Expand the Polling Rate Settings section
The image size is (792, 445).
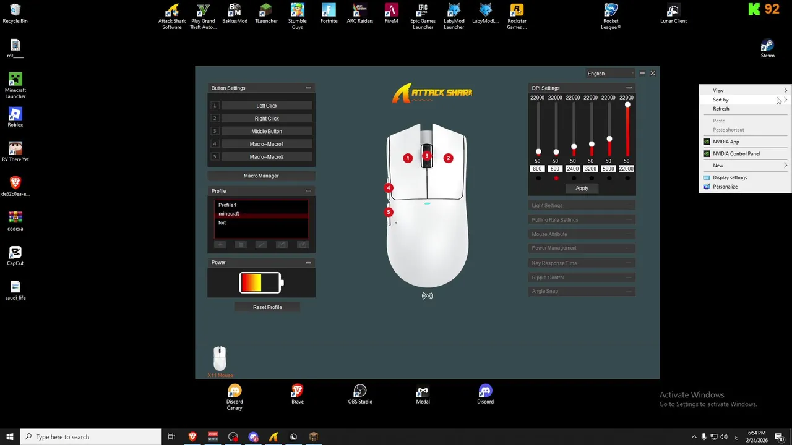582,220
